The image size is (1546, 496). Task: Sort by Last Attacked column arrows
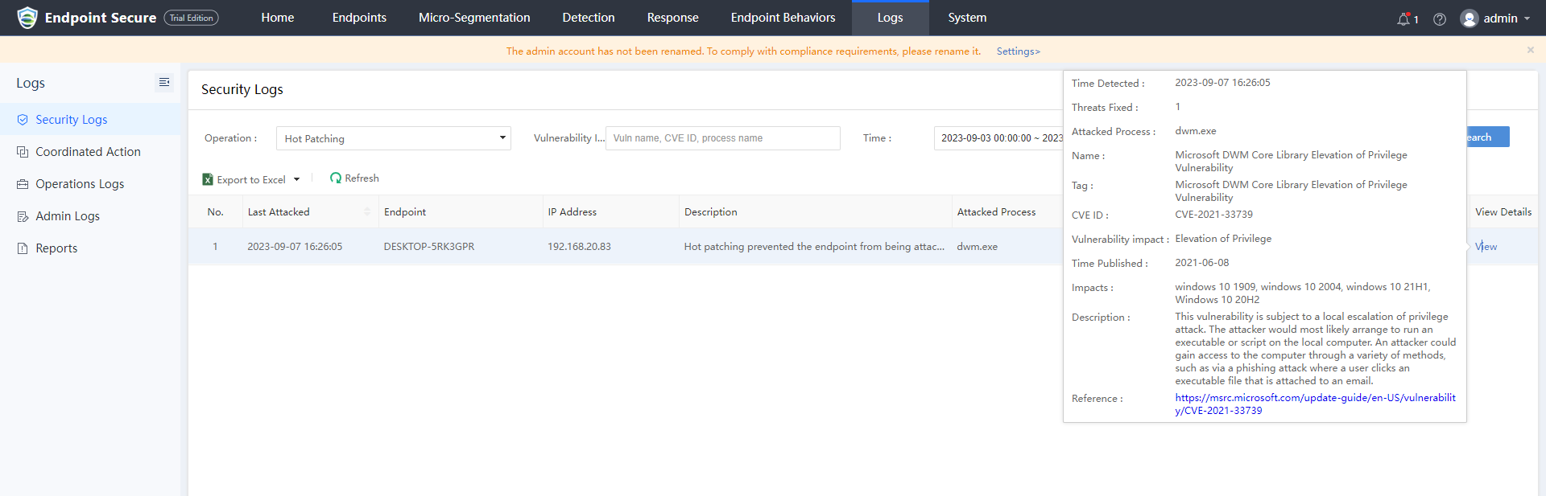[367, 212]
